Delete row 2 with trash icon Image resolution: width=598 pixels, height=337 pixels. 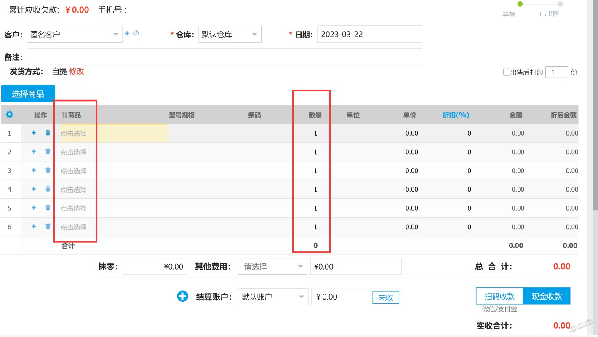tap(48, 152)
